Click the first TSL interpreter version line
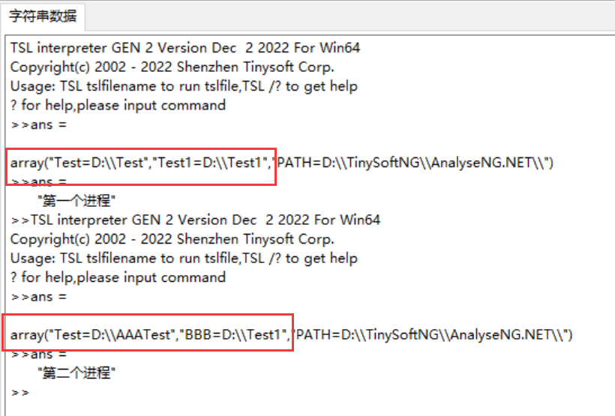 [184, 48]
